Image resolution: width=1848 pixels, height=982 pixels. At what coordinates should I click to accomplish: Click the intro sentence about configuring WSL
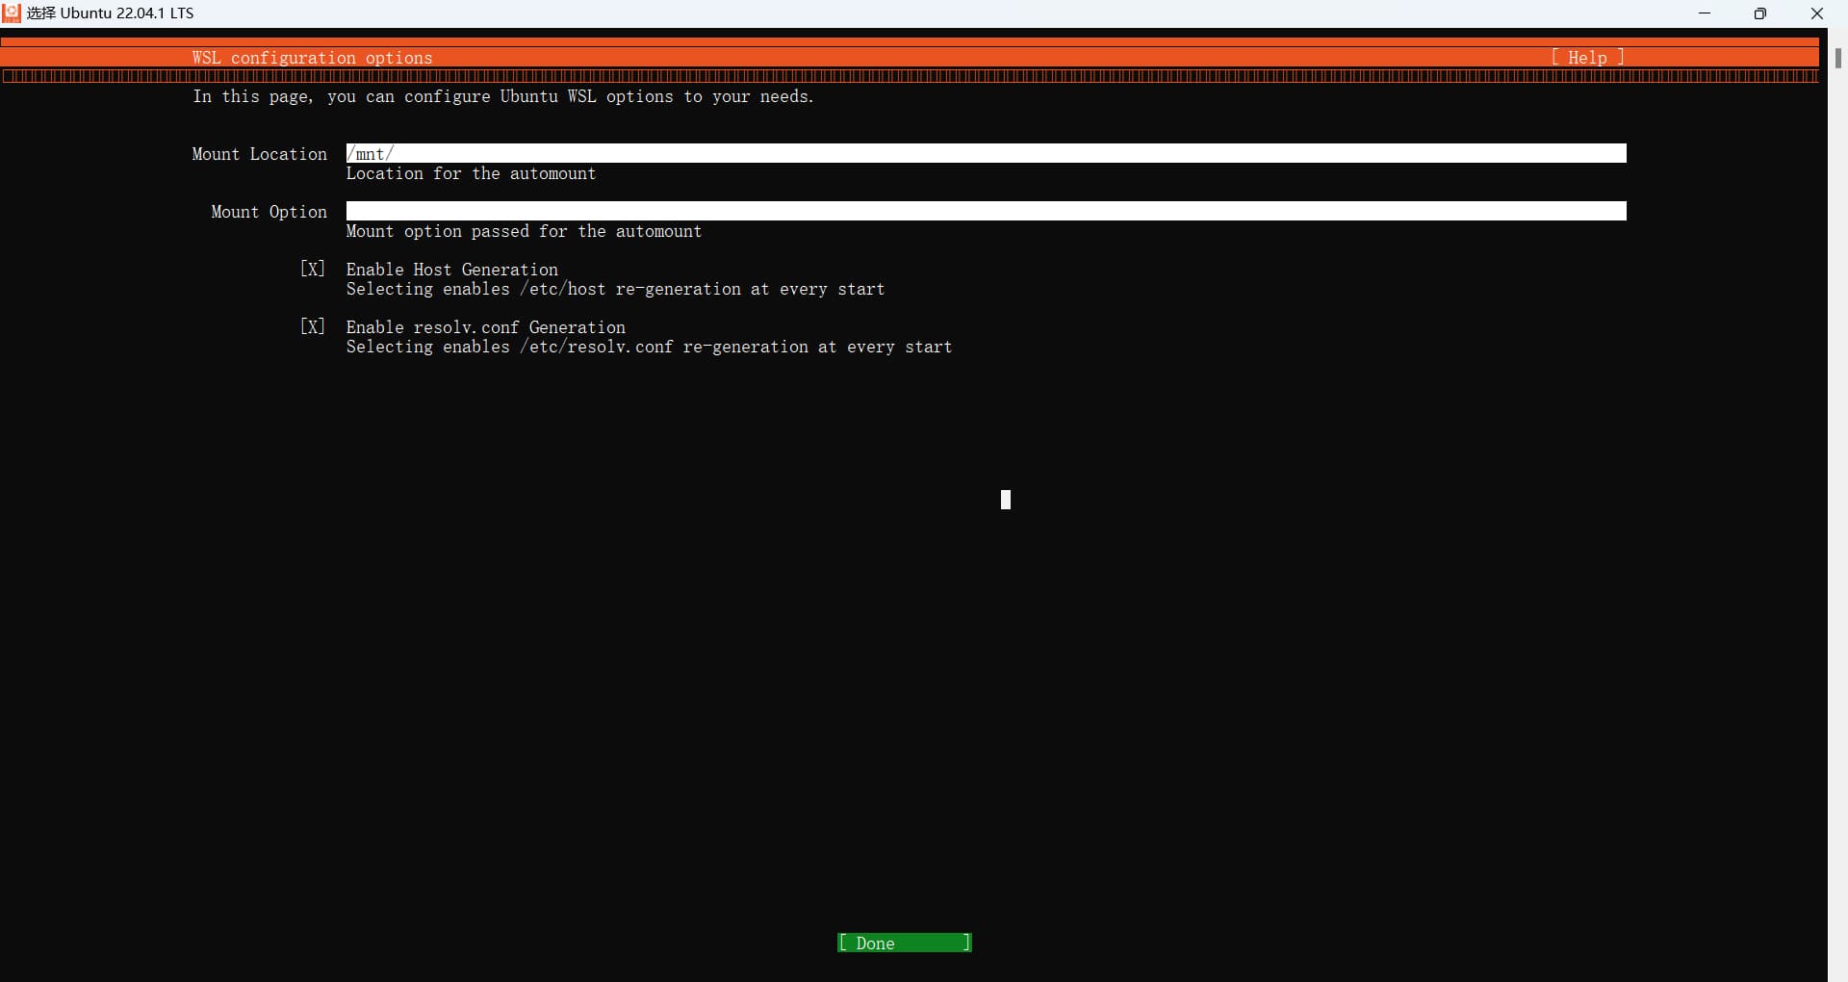click(503, 96)
